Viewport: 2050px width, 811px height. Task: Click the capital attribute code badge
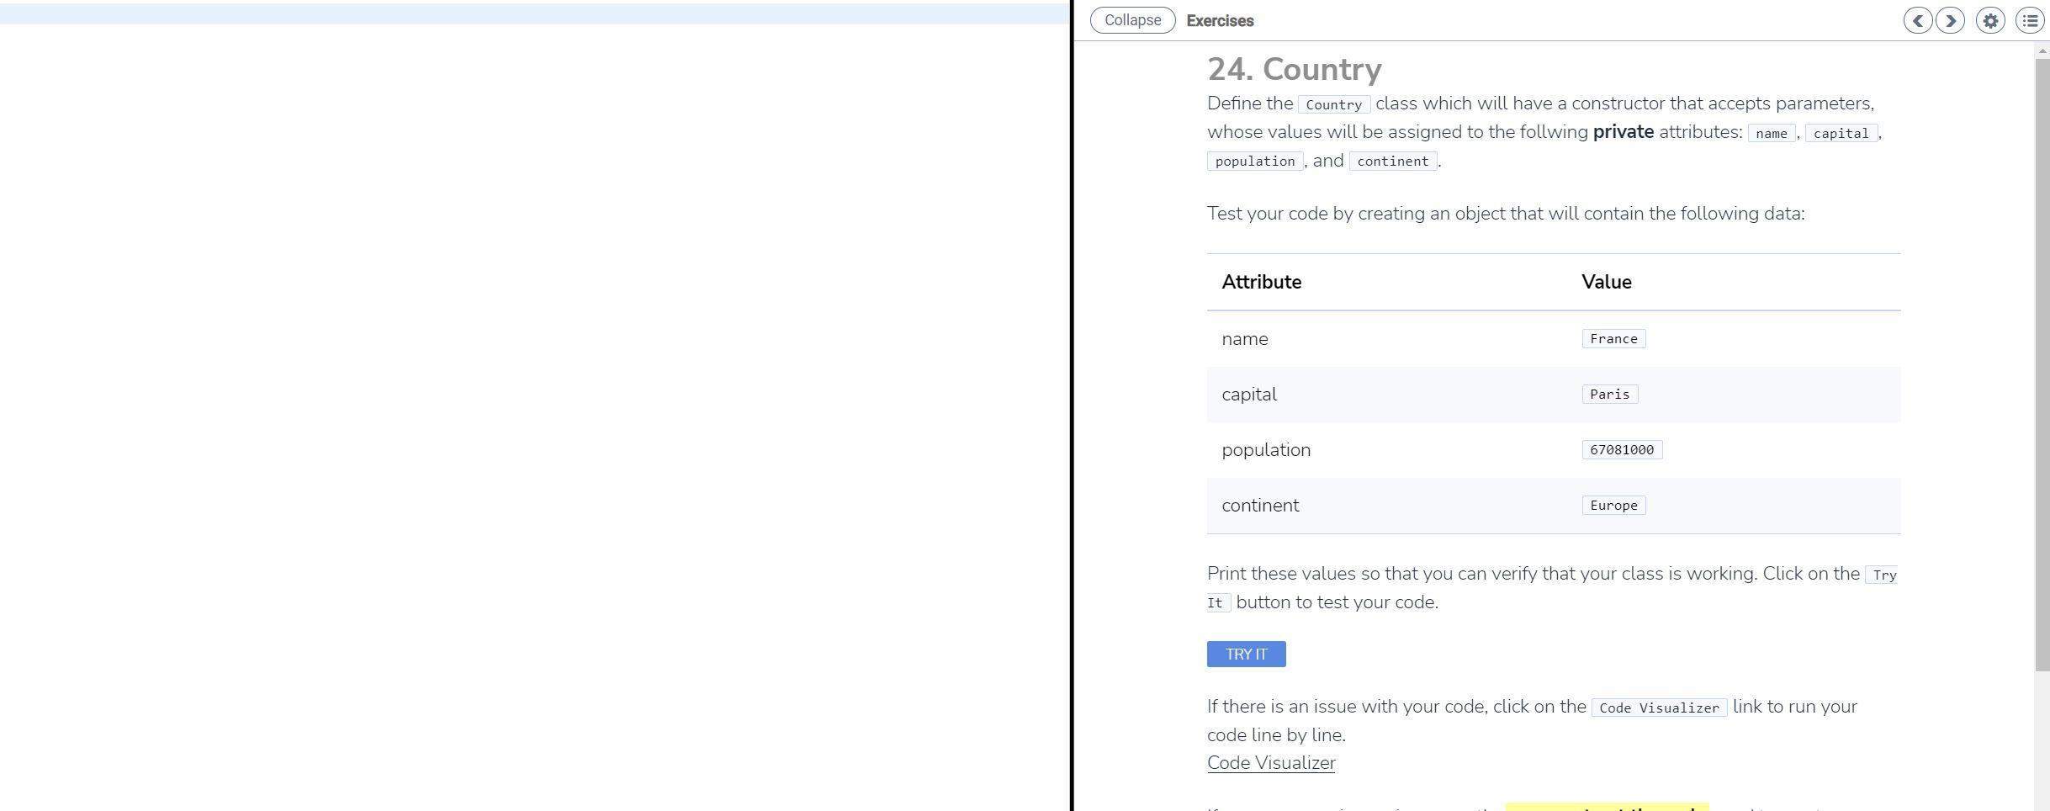click(x=1841, y=133)
